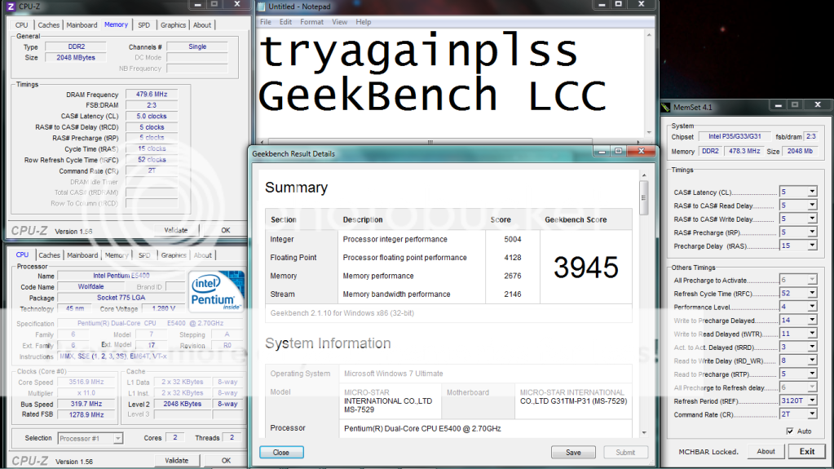Open RAS# to CAS# Read Delay dropdown
The image size is (834, 469).
812,205
